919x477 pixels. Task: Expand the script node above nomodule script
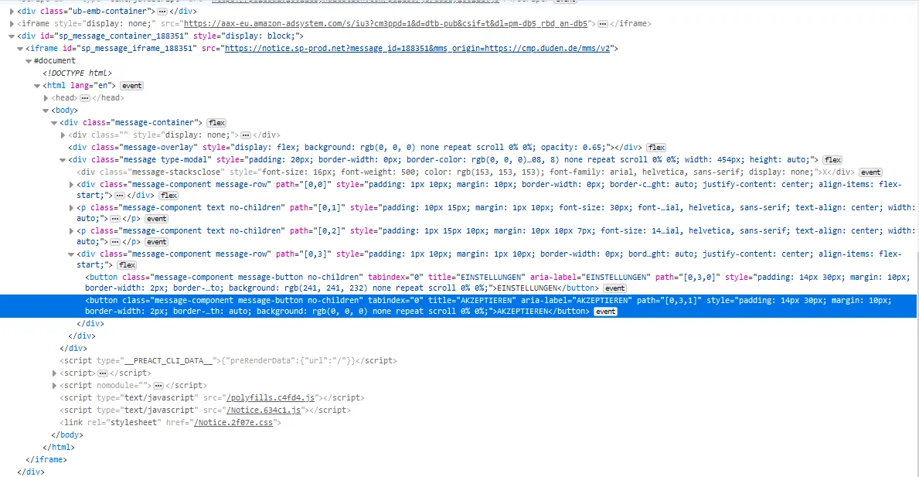(54, 373)
